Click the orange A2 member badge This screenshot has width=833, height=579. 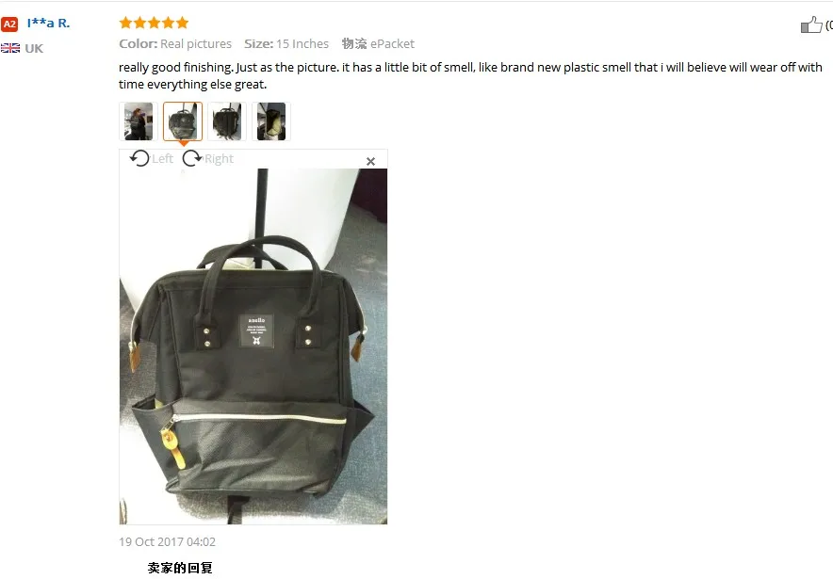pyautogui.click(x=9, y=24)
